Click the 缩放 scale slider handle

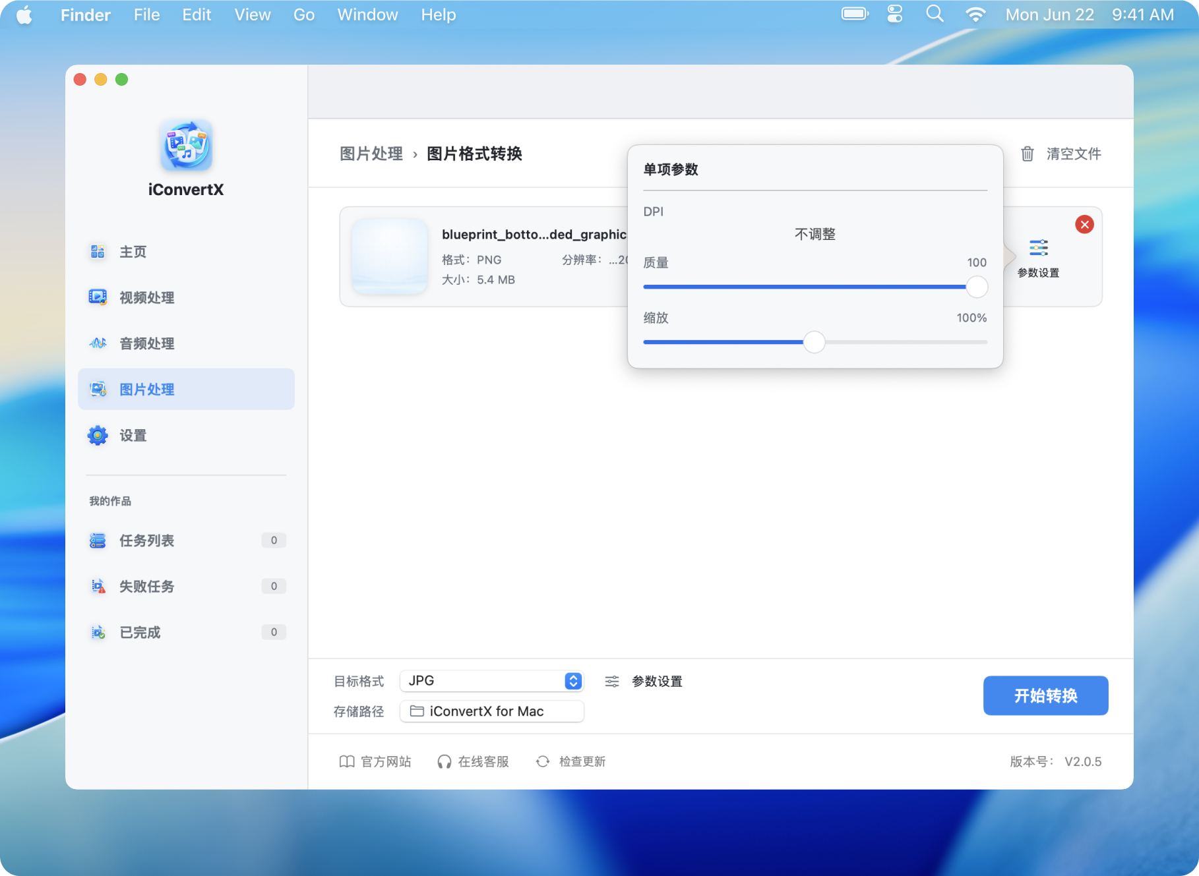pos(815,342)
